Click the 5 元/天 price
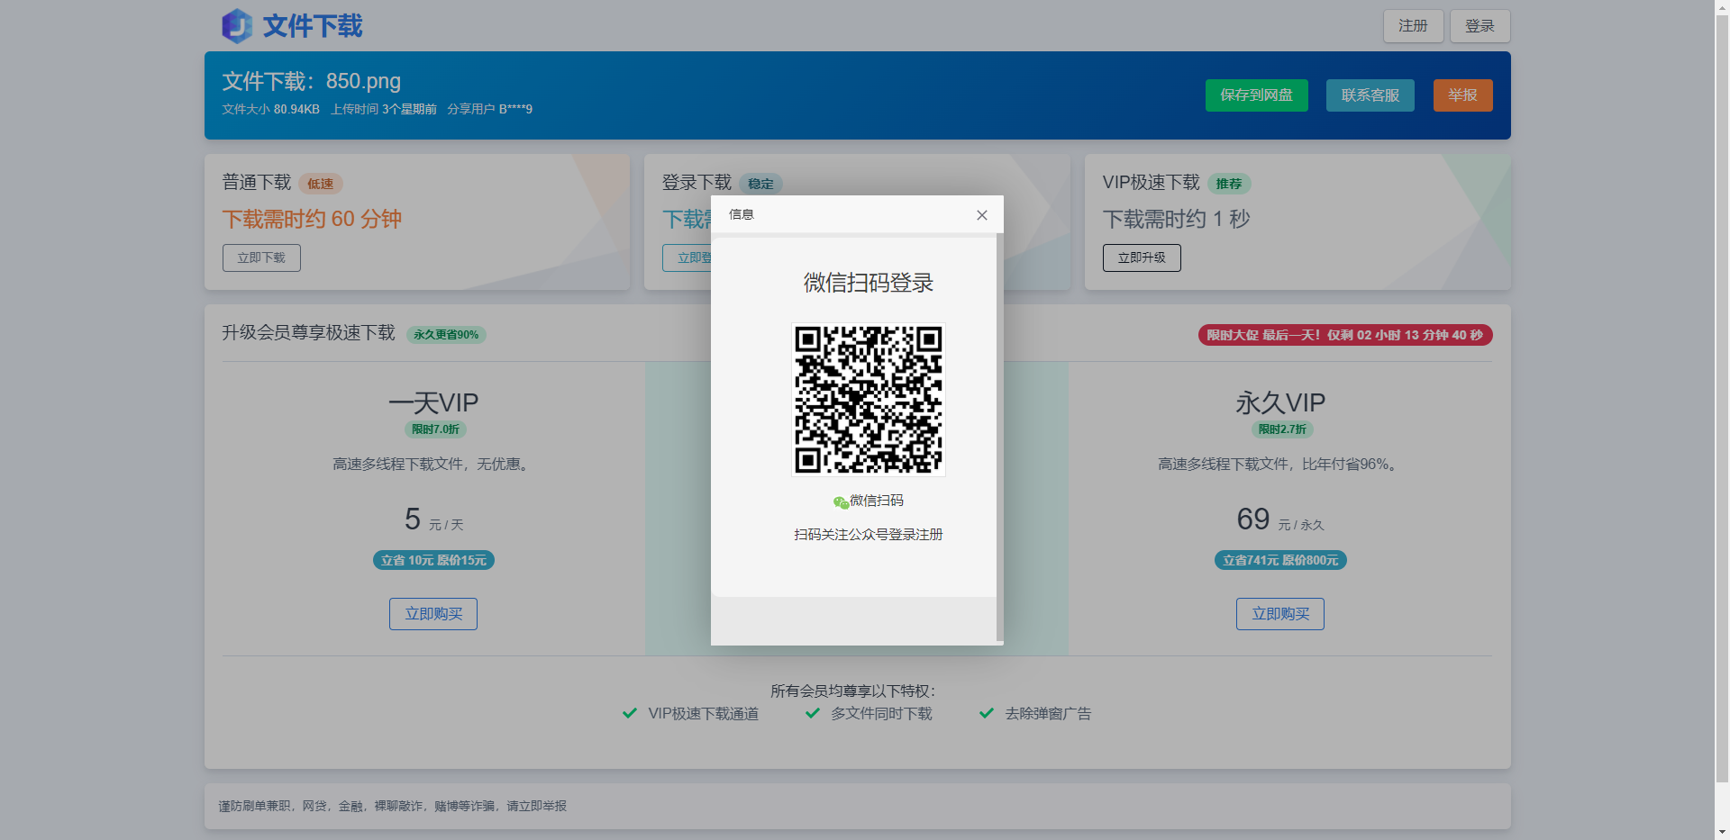This screenshot has height=840, width=1730. click(433, 519)
